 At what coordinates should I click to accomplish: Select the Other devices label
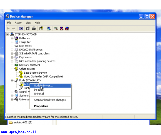tap(27, 69)
